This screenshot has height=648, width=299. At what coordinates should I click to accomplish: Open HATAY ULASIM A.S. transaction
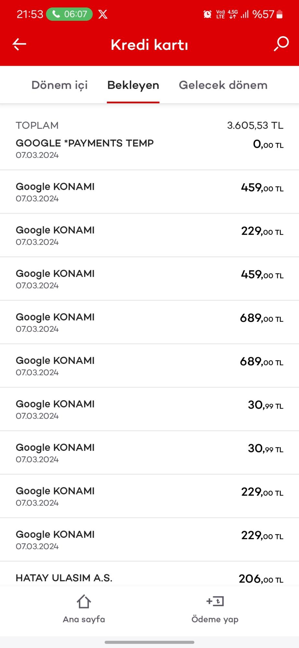pyautogui.click(x=149, y=578)
